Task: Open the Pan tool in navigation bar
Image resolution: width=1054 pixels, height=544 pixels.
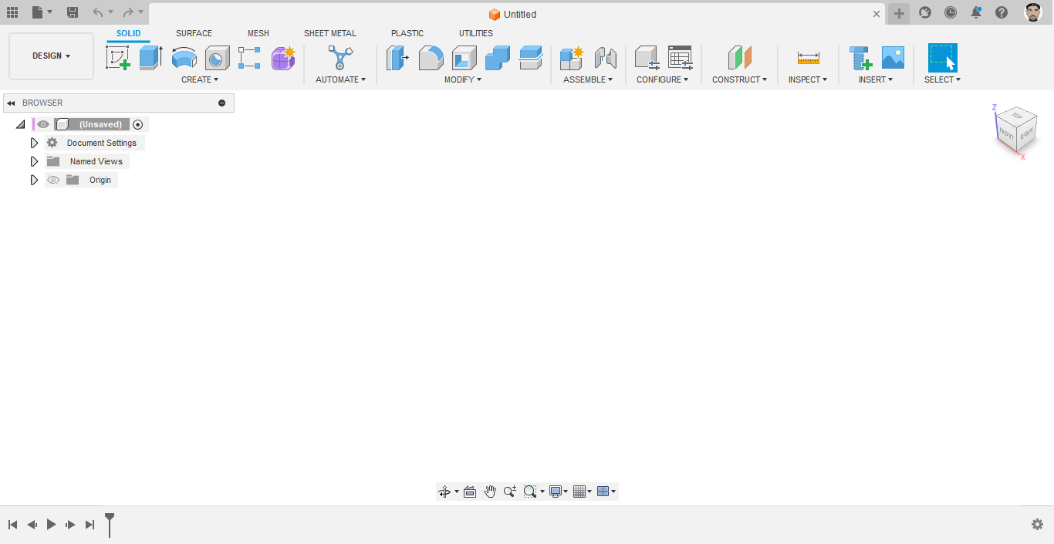Action: [x=490, y=491]
